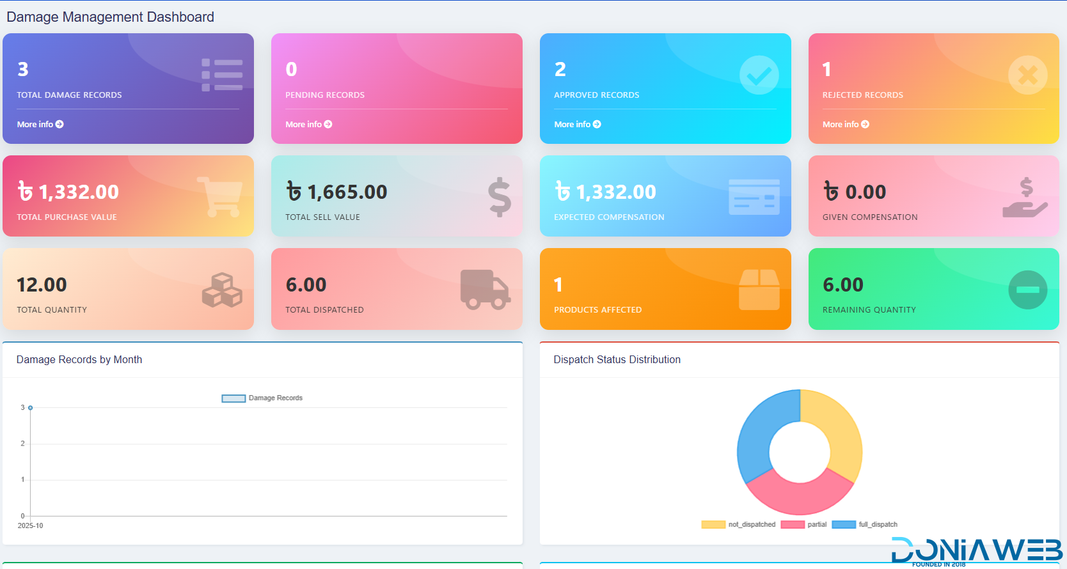The width and height of the screenshot is (1067, 569).
Task: Click the dollar sign icon on Total Sell Value
Action: tap(500, 196)
